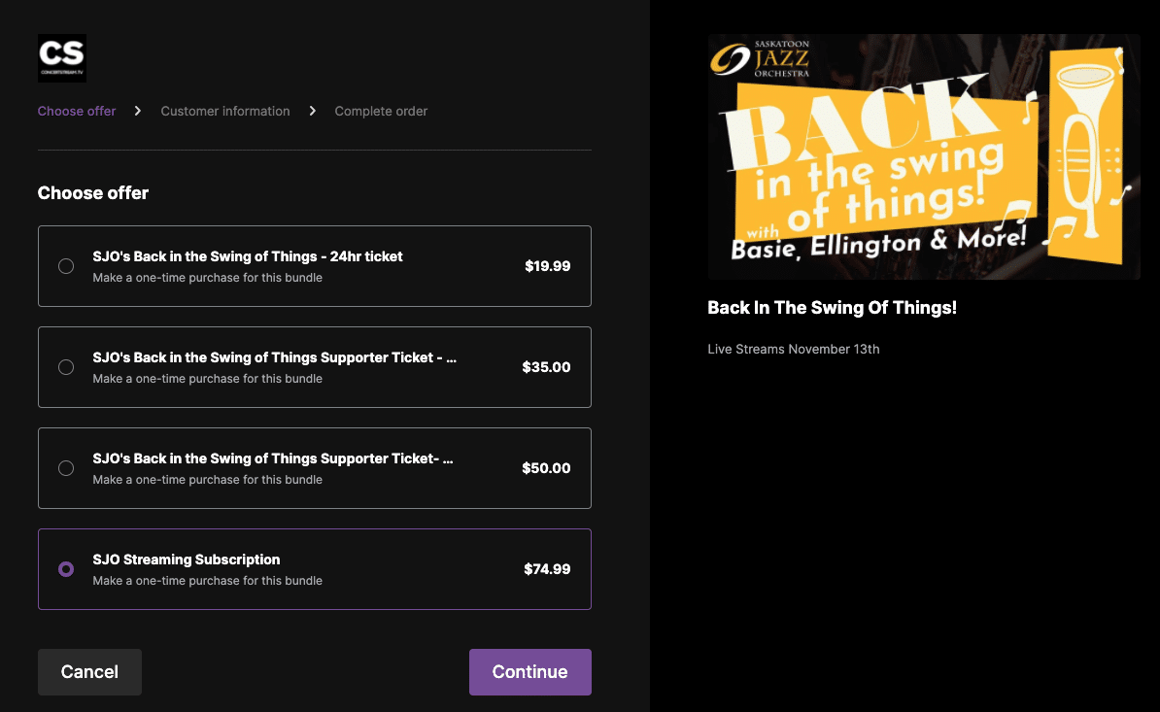This screenshot has height=712, width=1160.
Task: Open the Customer information step
Action: click(x=225, y=111)
